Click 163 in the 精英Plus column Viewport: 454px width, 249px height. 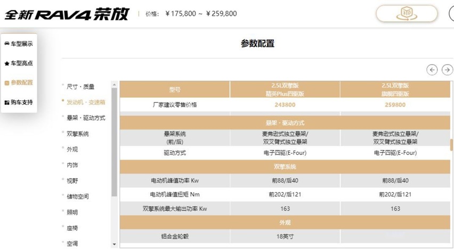(285, 209)
